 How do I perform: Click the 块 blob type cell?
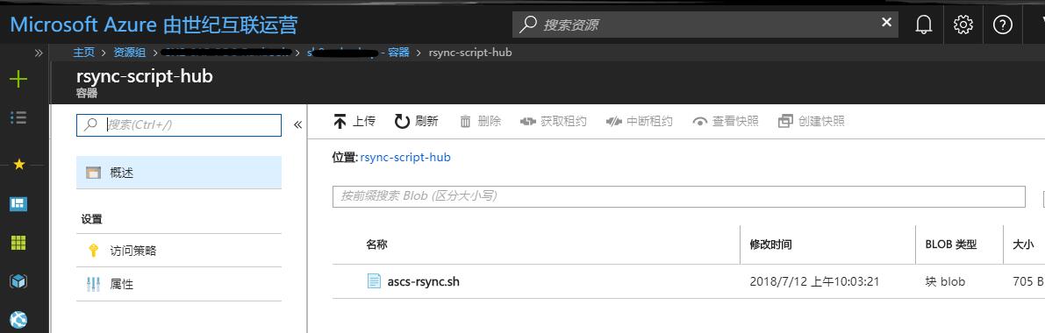(x=945, y=281)
